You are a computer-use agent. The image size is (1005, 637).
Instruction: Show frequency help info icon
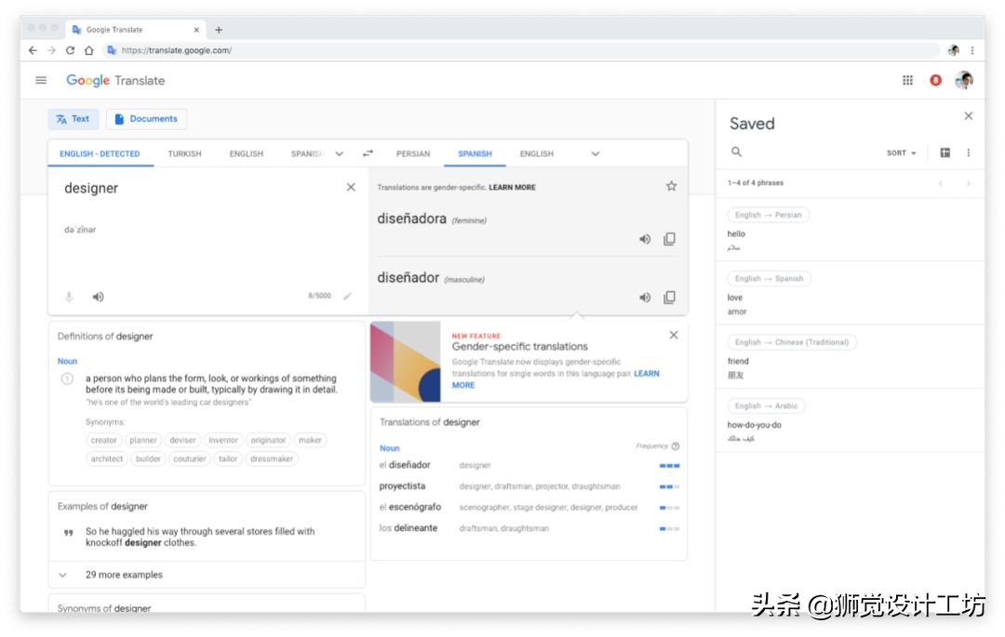tap(675, 446)
